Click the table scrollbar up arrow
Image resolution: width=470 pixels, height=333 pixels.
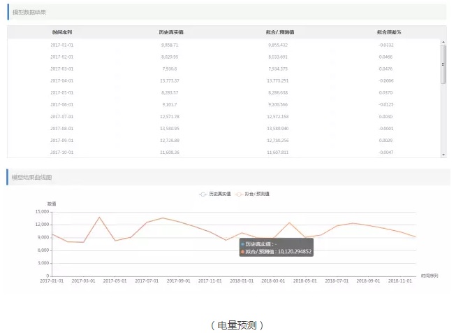pyautogui.click(x=443, y=43)
